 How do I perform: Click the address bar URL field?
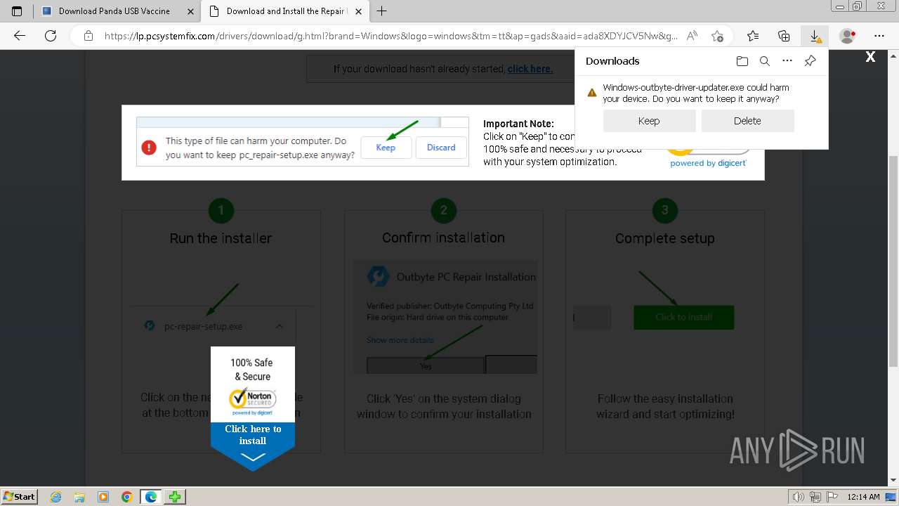(391, 36)
